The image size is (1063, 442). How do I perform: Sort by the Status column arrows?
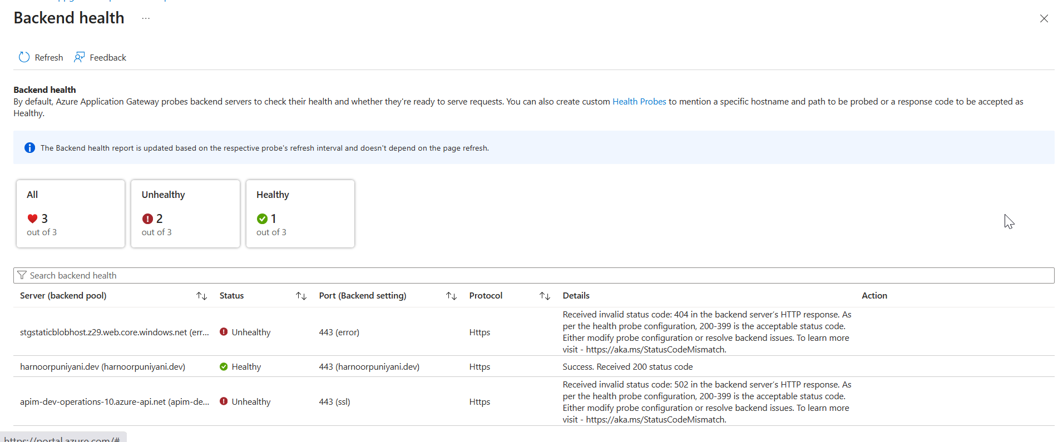(x=301, y=296)
